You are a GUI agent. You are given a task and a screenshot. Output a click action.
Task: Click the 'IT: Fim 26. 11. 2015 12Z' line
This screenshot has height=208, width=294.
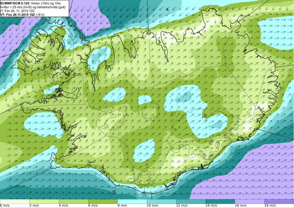tap(17, 11)
